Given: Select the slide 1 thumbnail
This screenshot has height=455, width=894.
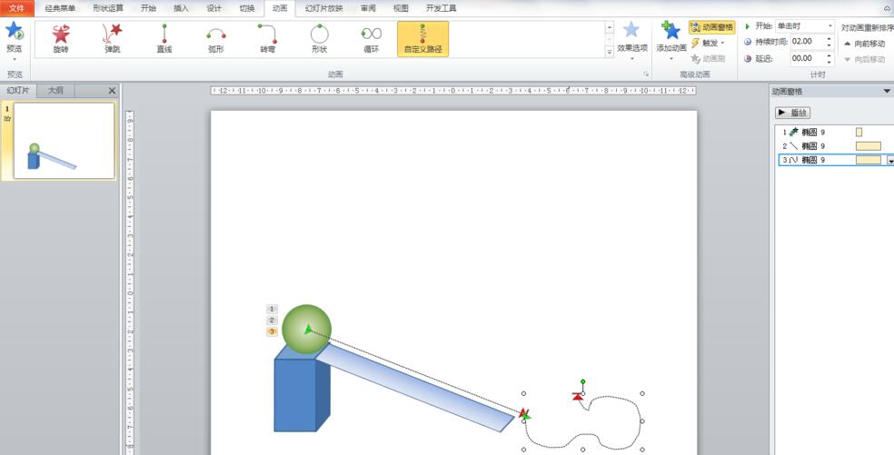Looking at the screenshot, I should tap(63, 141).
